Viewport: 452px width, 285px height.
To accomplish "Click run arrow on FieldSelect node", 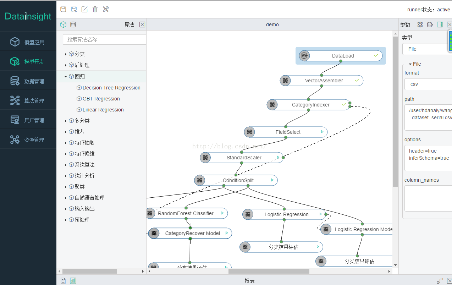I will pos(322,132).
